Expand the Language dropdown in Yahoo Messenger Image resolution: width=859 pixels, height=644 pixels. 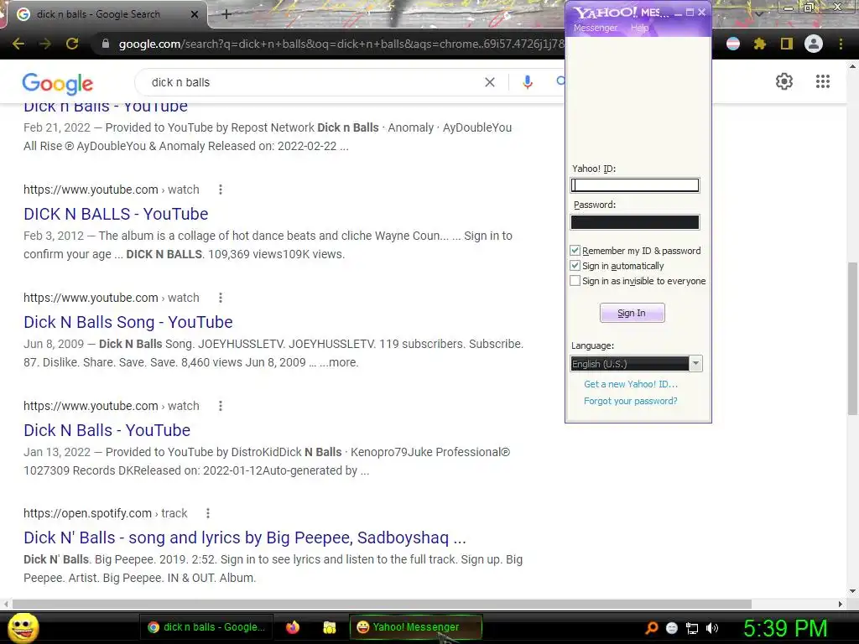point(695,364)
